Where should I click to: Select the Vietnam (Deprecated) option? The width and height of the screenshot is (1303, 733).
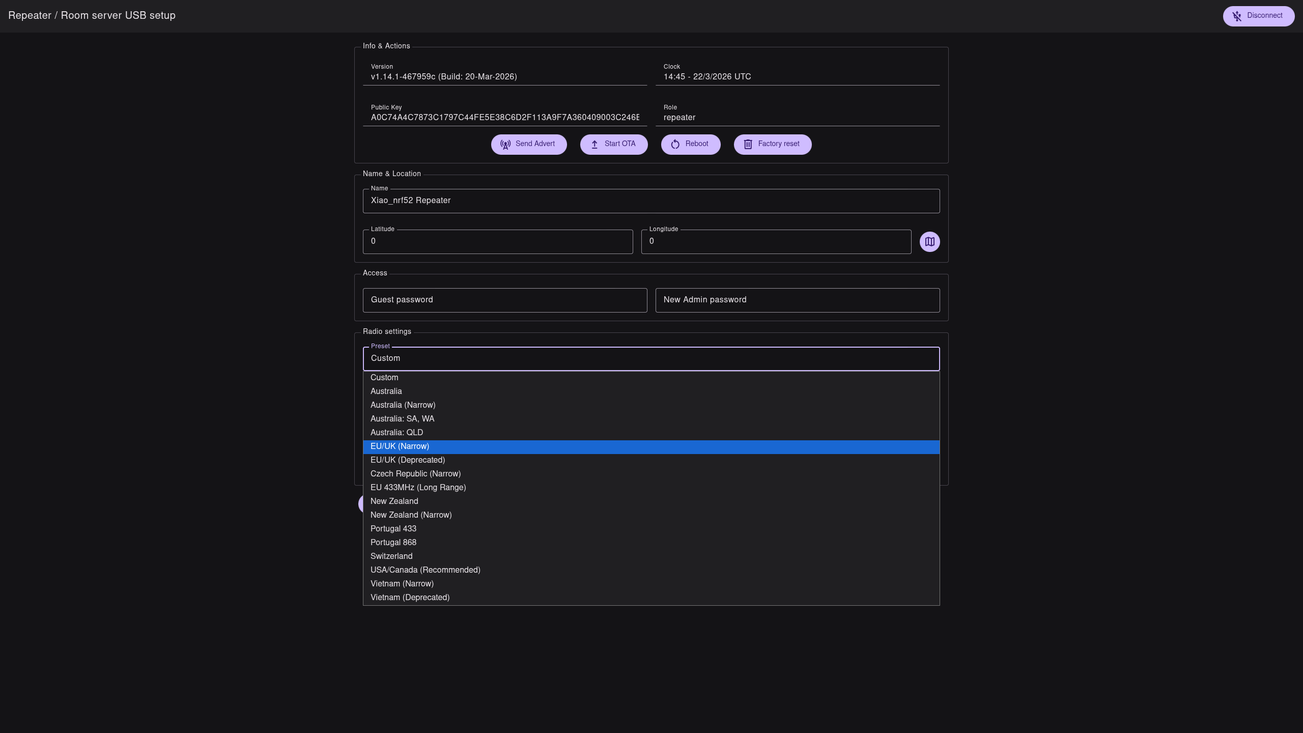[410, 598]
